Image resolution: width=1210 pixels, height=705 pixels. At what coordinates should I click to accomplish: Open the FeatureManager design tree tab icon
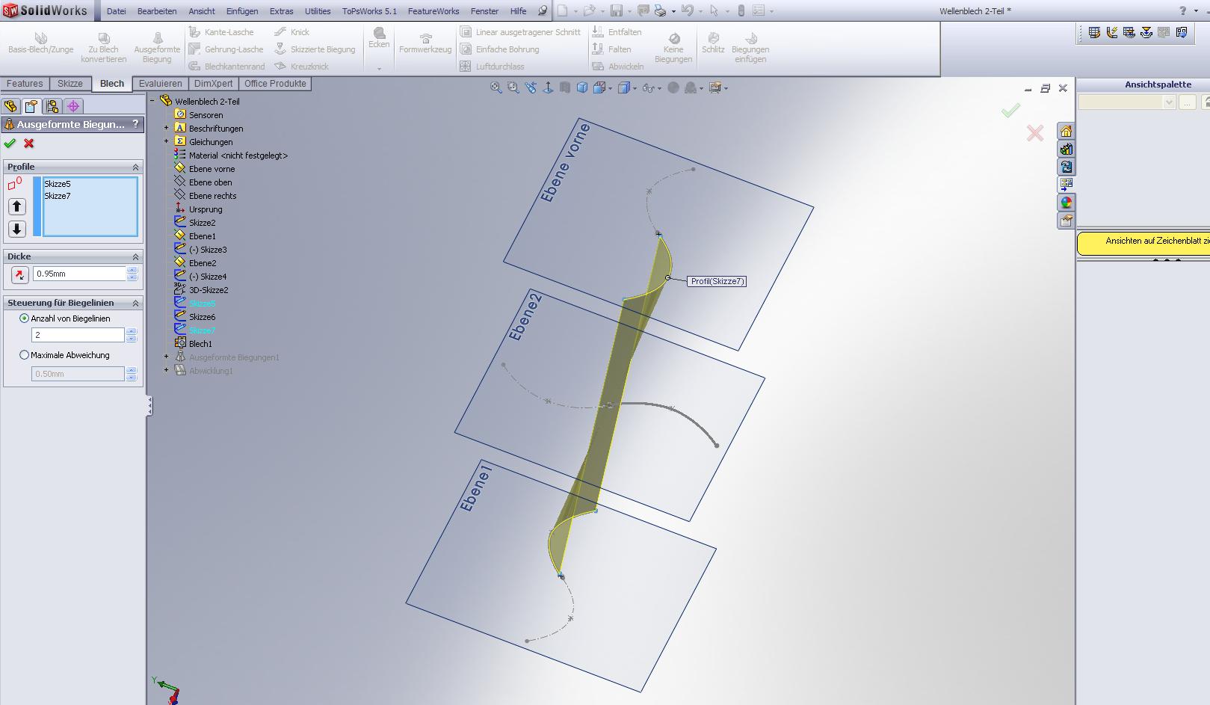point(10,106)
